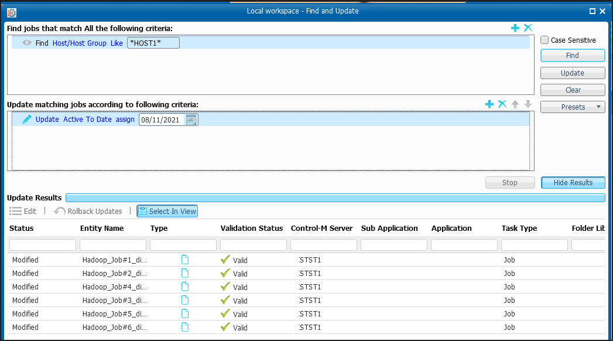
Task: Sort by the Control-M Server column header
Action: (x=322, y=229)
